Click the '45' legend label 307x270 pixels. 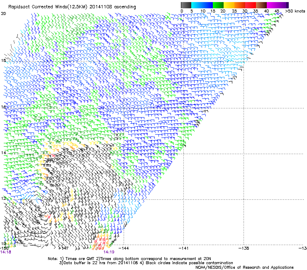[x=277, y=11]
